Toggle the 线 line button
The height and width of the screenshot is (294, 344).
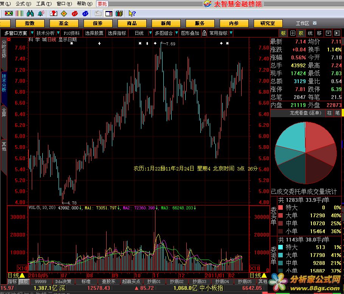tap(310, 33)
